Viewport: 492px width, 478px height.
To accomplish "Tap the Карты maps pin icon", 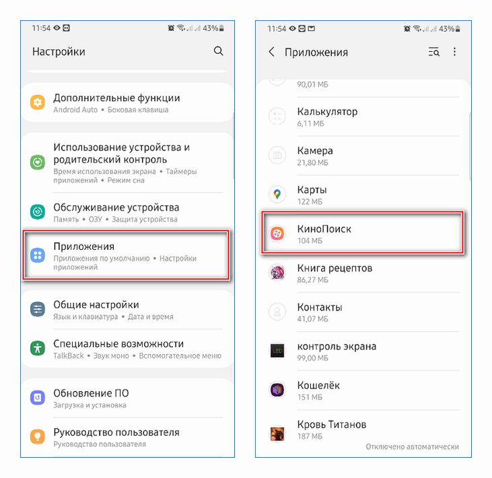I will [x=277, y=195].
